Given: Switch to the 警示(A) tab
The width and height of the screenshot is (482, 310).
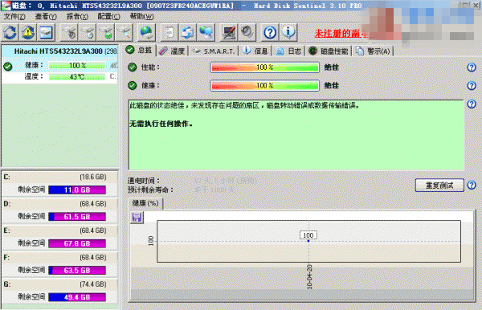Looking at the screenshot, I should click(374, 51).
